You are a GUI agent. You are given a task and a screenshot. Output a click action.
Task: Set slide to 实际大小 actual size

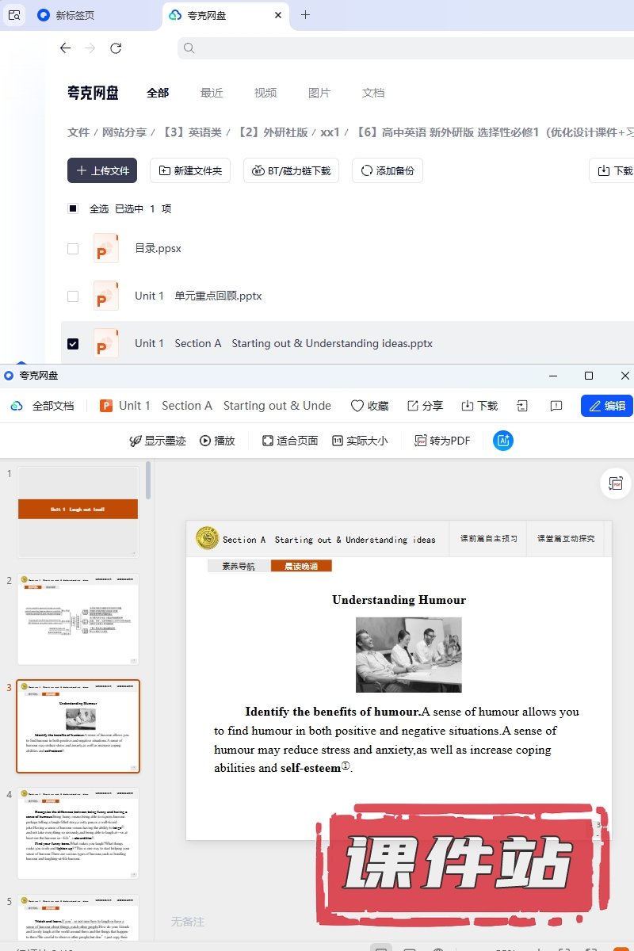360,441
